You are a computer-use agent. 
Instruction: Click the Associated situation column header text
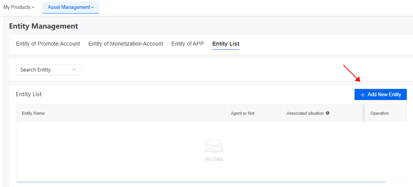click(305, 113)
